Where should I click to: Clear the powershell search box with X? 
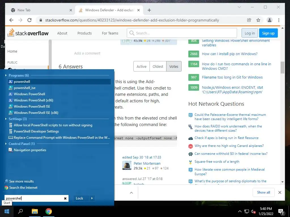[65, 198]
